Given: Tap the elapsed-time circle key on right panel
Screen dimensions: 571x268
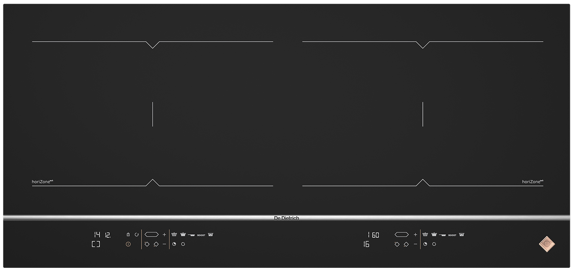Looking at the screenshot, I should pyautogui.click(x=434, y=244).
